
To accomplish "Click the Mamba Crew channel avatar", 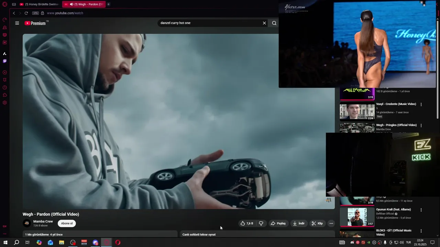I will [27, 223].
